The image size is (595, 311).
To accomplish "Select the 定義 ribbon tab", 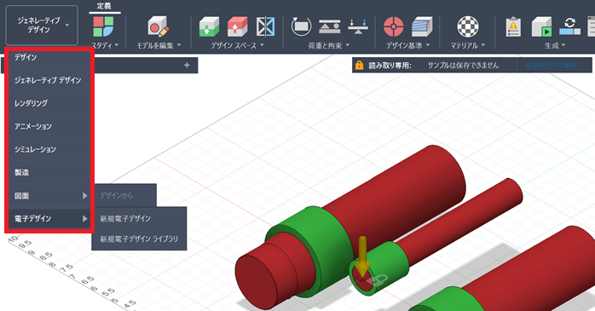I will click(104, 6).
